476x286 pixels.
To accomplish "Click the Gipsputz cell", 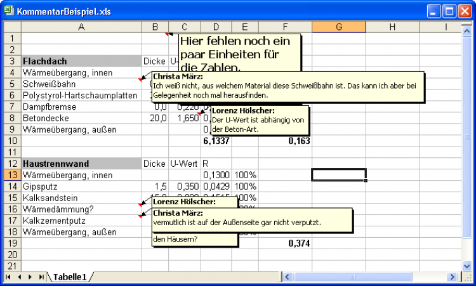I will point(81,186).
